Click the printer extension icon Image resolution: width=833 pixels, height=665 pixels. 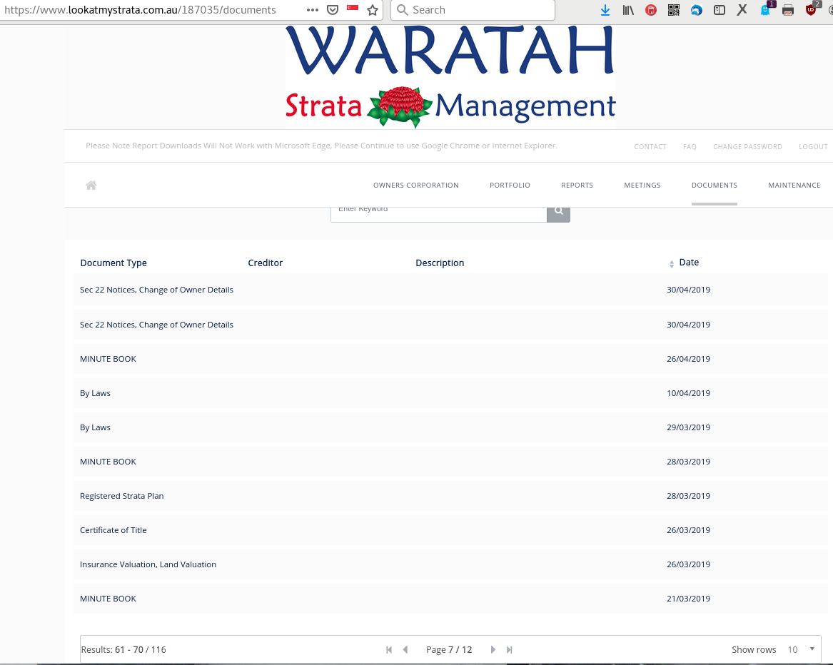pos(788,10)
